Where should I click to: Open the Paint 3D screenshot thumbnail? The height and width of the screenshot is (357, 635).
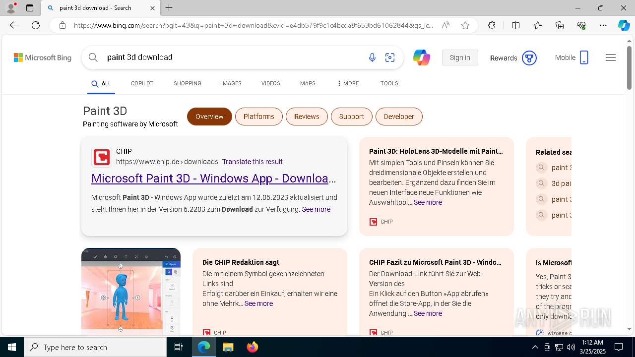click(x=131, y=292)
